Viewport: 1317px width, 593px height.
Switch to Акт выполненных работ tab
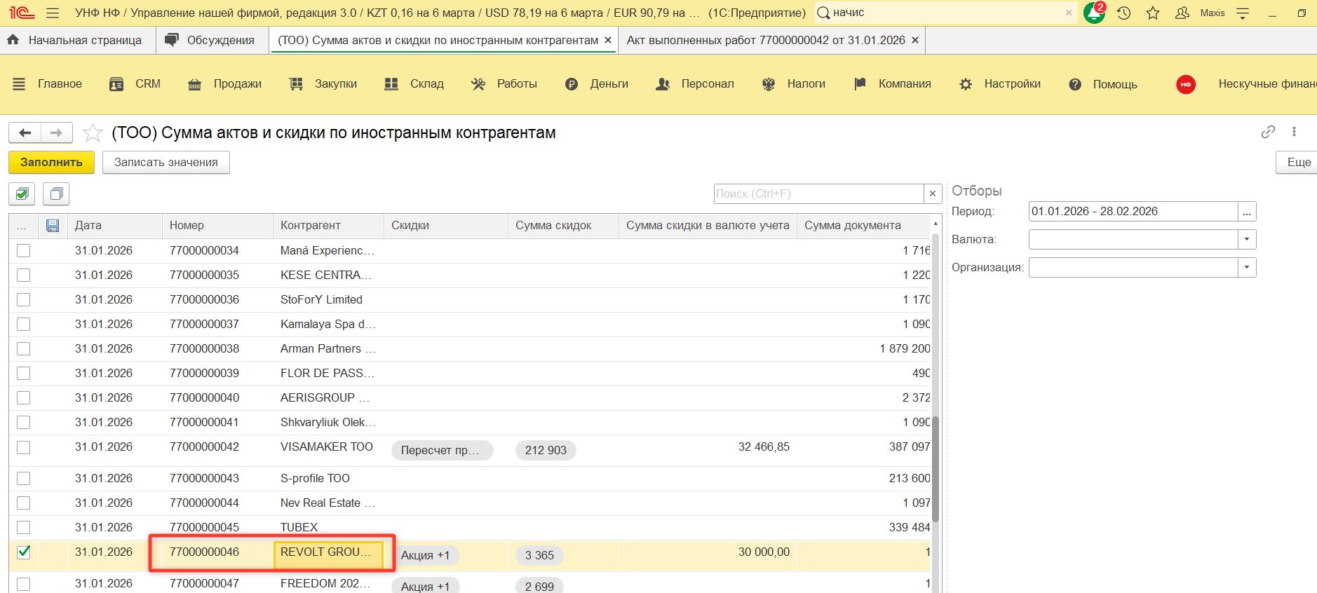pos(765,41)
